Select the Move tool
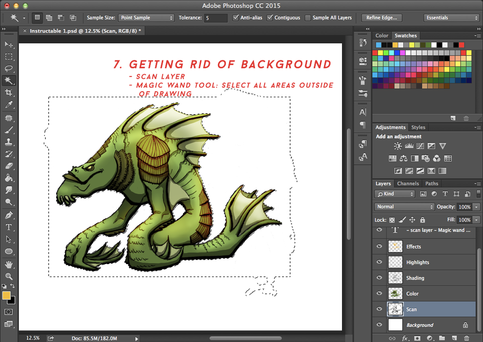The width and height of the screenshot is (483, 342). tap(9, 44)
